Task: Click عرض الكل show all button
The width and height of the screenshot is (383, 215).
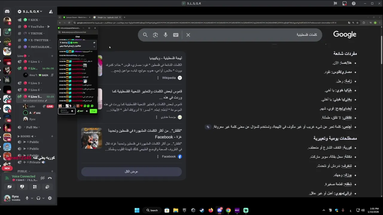Action: (131, 171)
